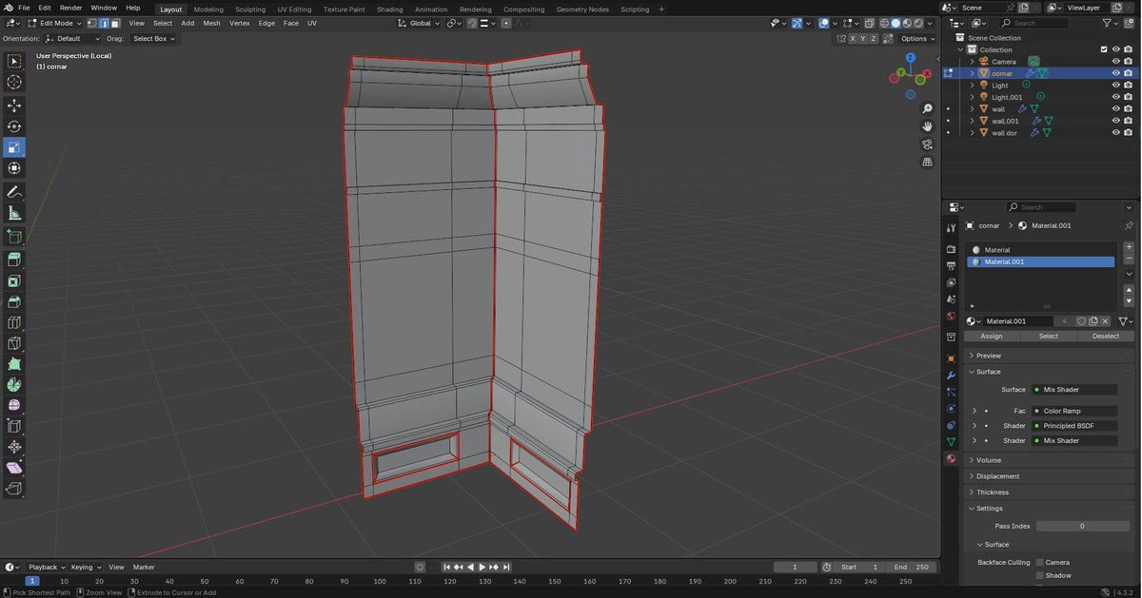The image size is (1142, 598).
Task: Select the Rip Region tool
Action: tap(14, 489)
